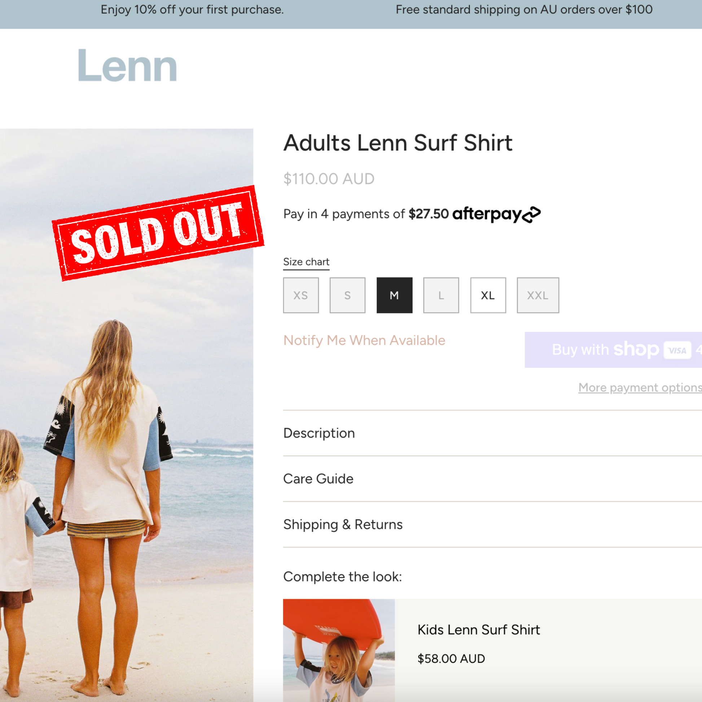The height and width of the screenshot is (702, 702).
Task: Choose size XXL
Action: [538, 295]
